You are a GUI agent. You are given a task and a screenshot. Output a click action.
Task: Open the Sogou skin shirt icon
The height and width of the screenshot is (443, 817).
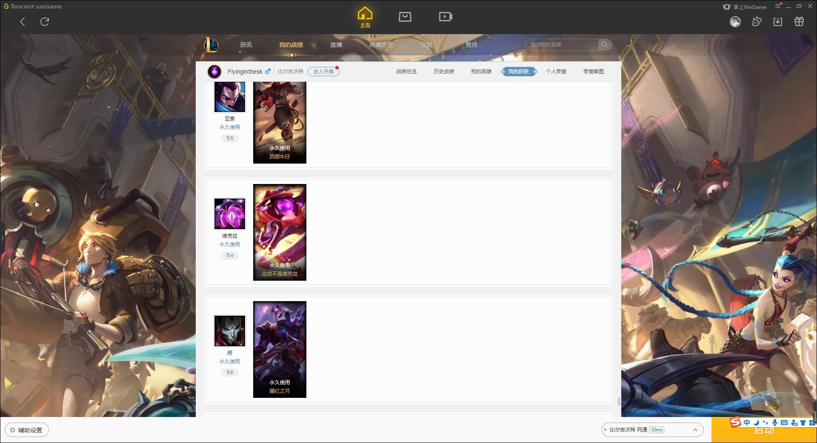[x=803, y=423]
